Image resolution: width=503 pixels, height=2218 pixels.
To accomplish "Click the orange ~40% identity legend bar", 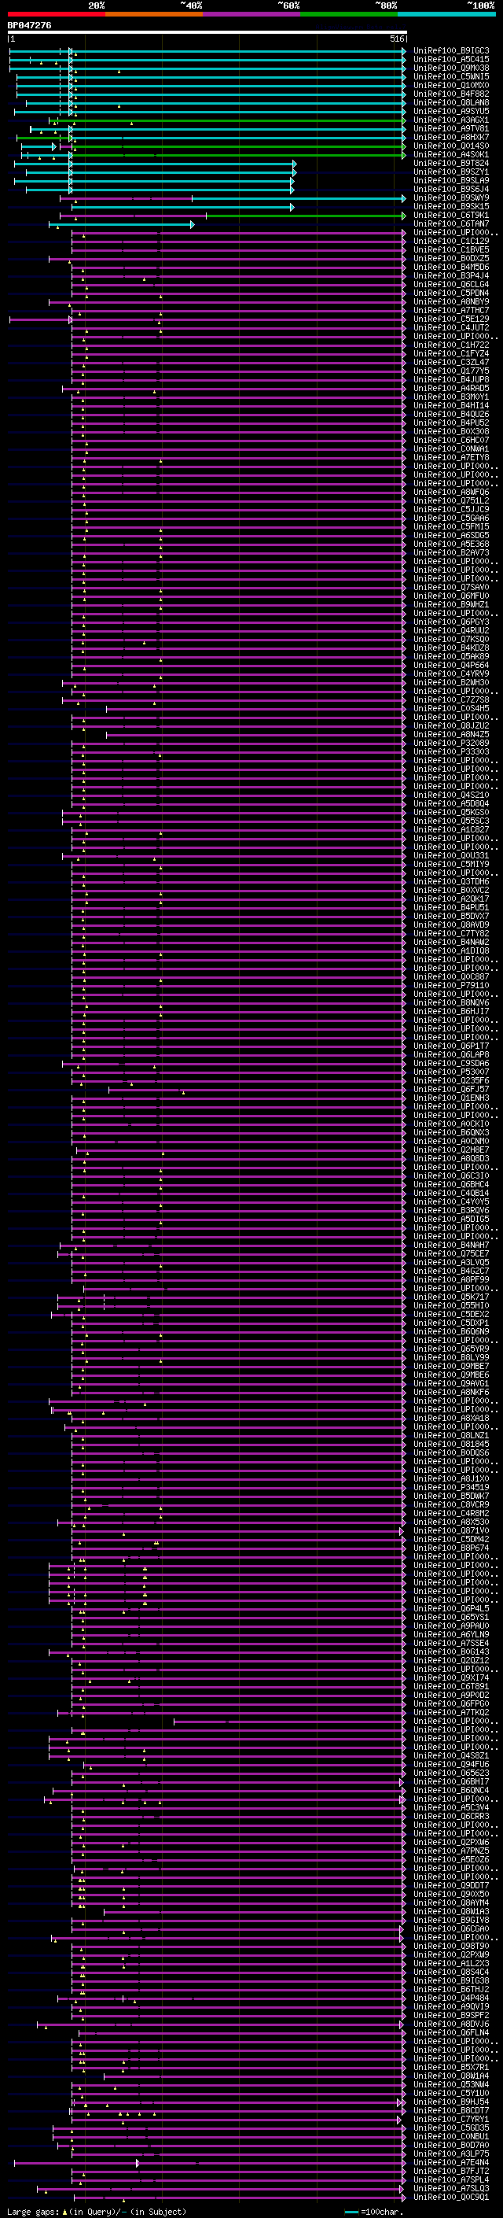I will pos(154,14).
